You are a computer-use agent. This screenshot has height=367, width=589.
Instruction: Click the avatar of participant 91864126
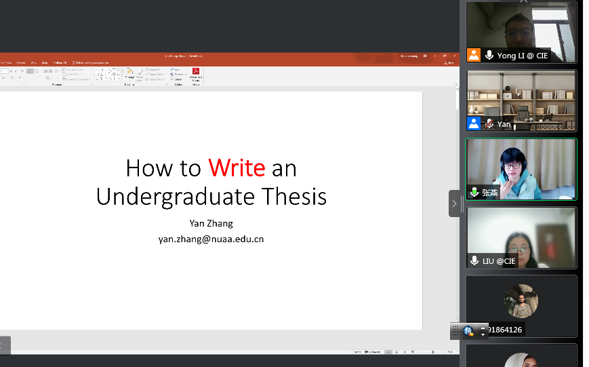pos(521,301)
